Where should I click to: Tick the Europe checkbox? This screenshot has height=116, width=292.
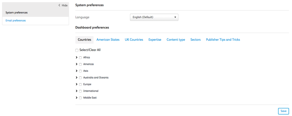80,84
